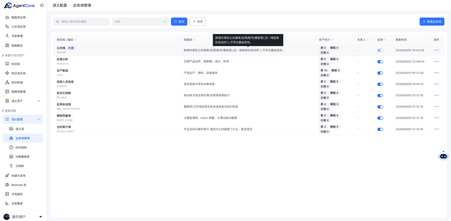Open the 演示用户 account menu arrow
This screenshot has height=221, width=451.
coord(41,217)
